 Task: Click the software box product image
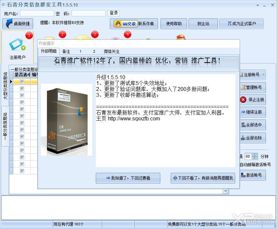point(67,120)
